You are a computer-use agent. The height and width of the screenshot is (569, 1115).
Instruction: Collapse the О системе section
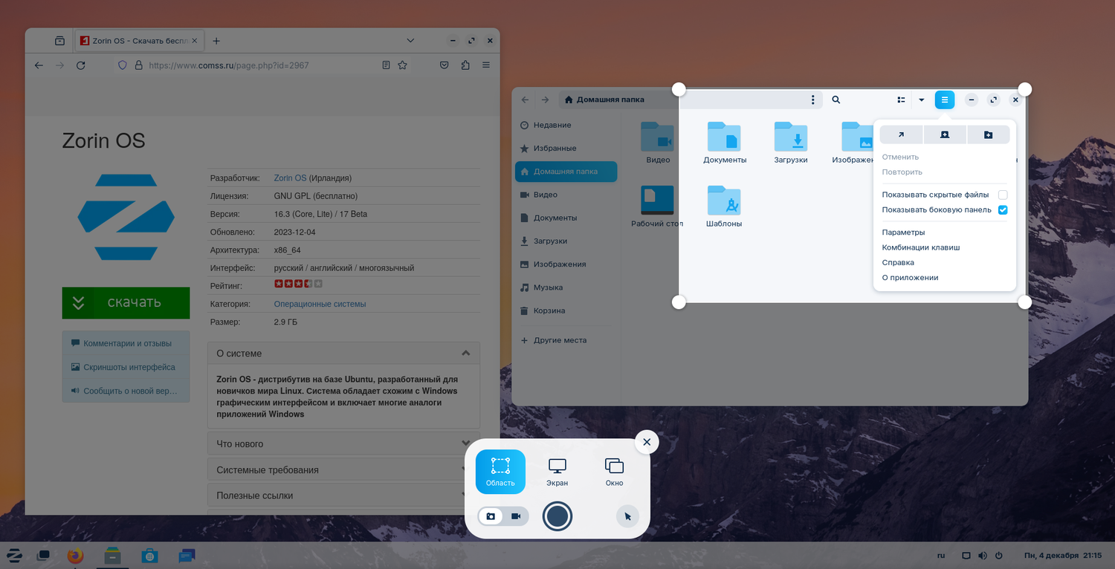[x=343, y=354]
